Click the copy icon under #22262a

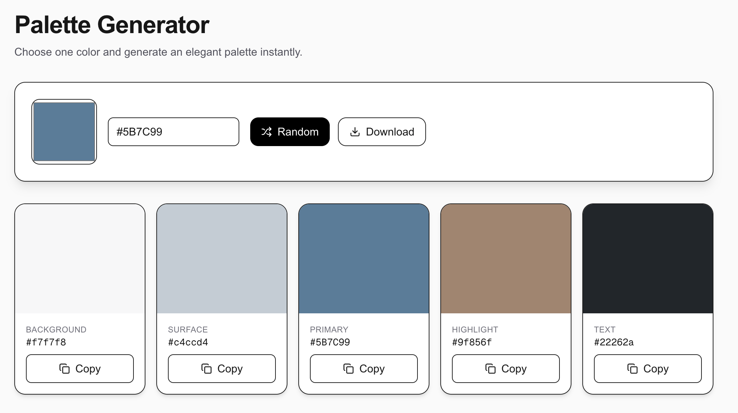coord(633,369)
